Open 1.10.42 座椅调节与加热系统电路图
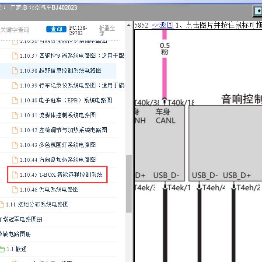262x262 pixels. pyautogui.click(x=63, y=130)
